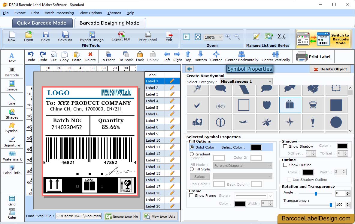This screenshot has height=224, width=355.
Task: Click the Paste icon
Action: (x=77, y=57)
